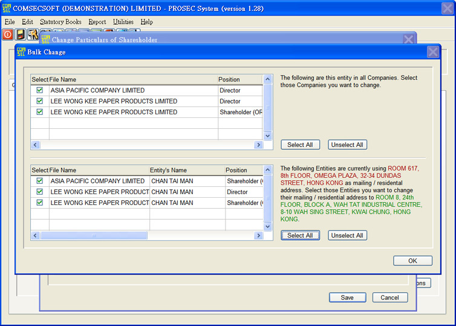Open the File menu
The width and height of the screenshot is (456, 326).
10,22
